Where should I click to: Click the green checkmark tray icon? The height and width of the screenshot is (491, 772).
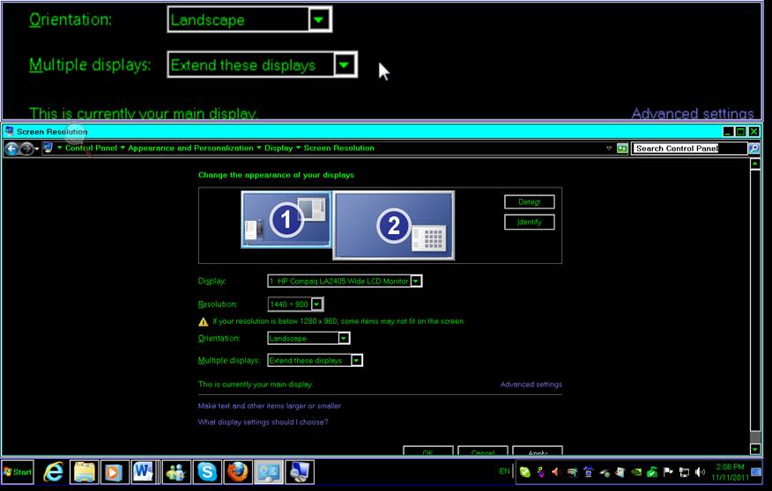click(x=652, y=473)
